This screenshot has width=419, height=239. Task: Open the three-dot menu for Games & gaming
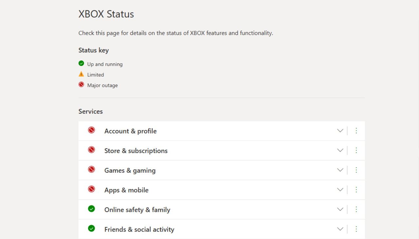[x=356, y=170]
